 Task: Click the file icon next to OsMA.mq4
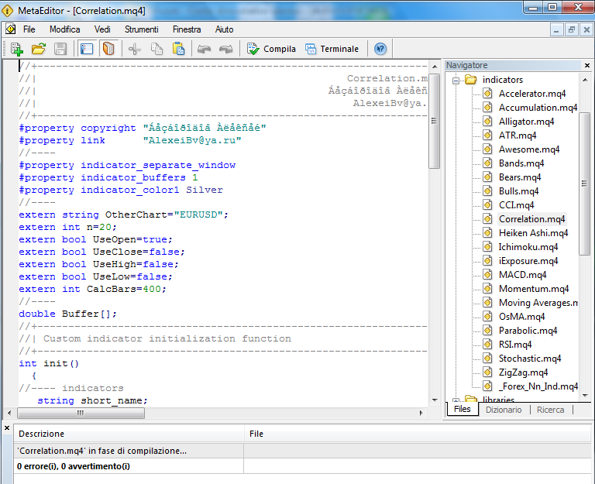click(487, 317)
